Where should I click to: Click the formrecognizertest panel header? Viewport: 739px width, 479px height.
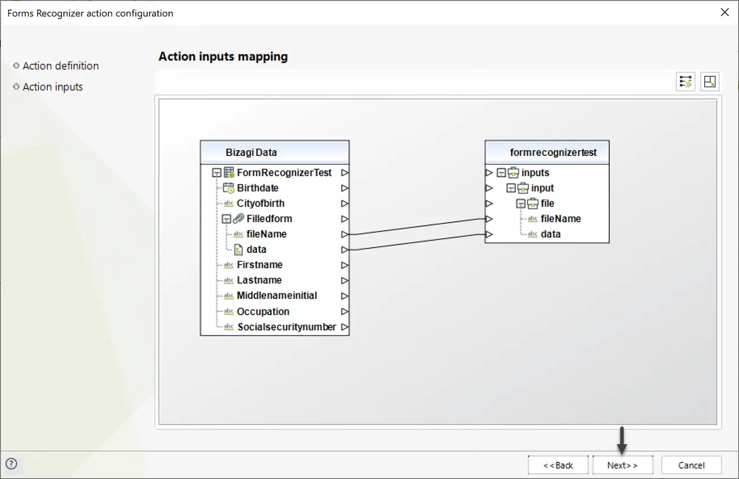tap(547, 152)
